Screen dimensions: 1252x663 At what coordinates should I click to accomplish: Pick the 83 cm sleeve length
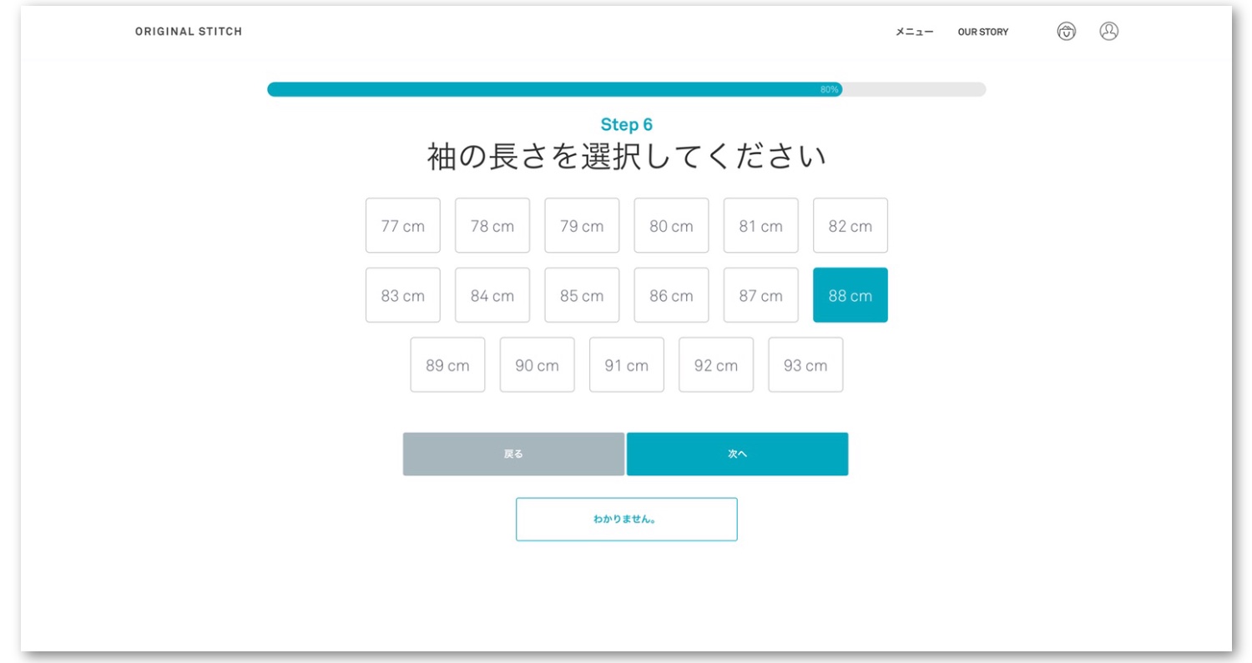click(402, 295)
